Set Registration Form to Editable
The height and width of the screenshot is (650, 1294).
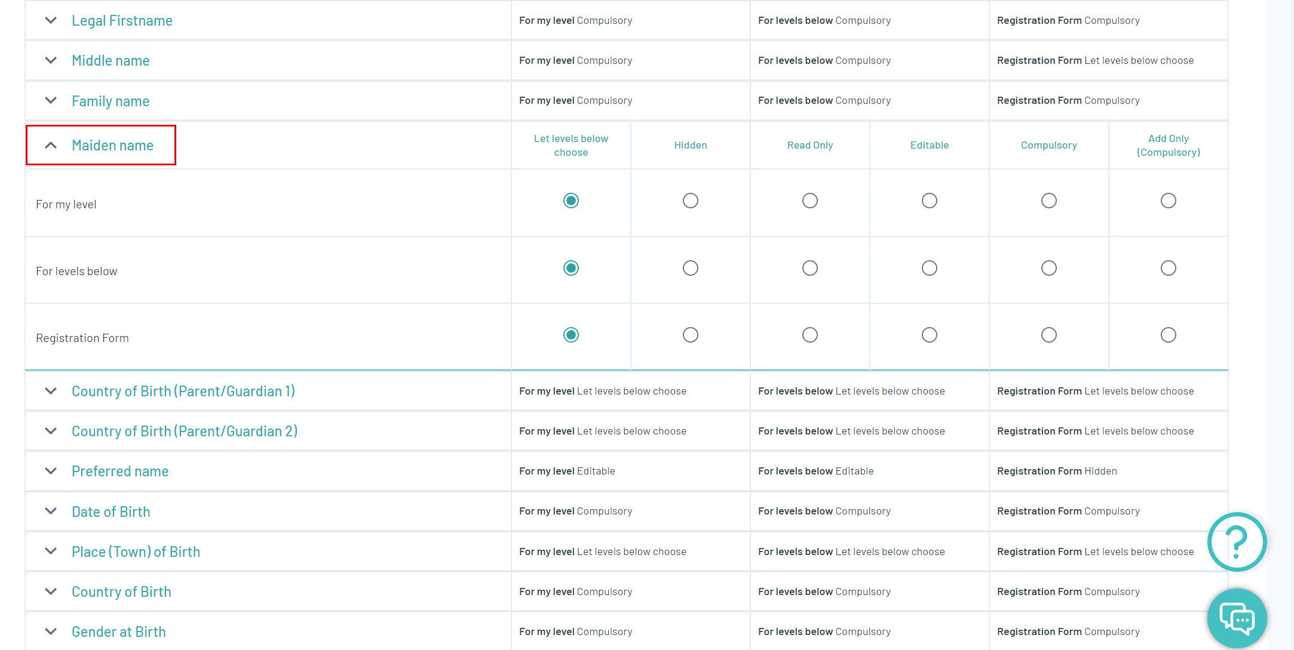click(x=929, y=335)
